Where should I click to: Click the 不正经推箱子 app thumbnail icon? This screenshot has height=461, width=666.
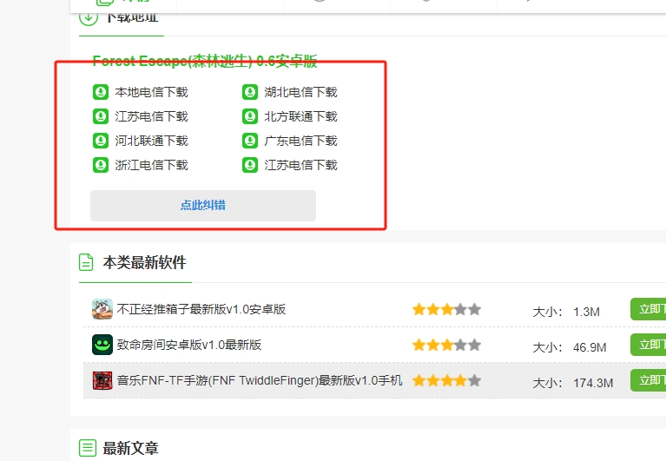click(102, 309)
